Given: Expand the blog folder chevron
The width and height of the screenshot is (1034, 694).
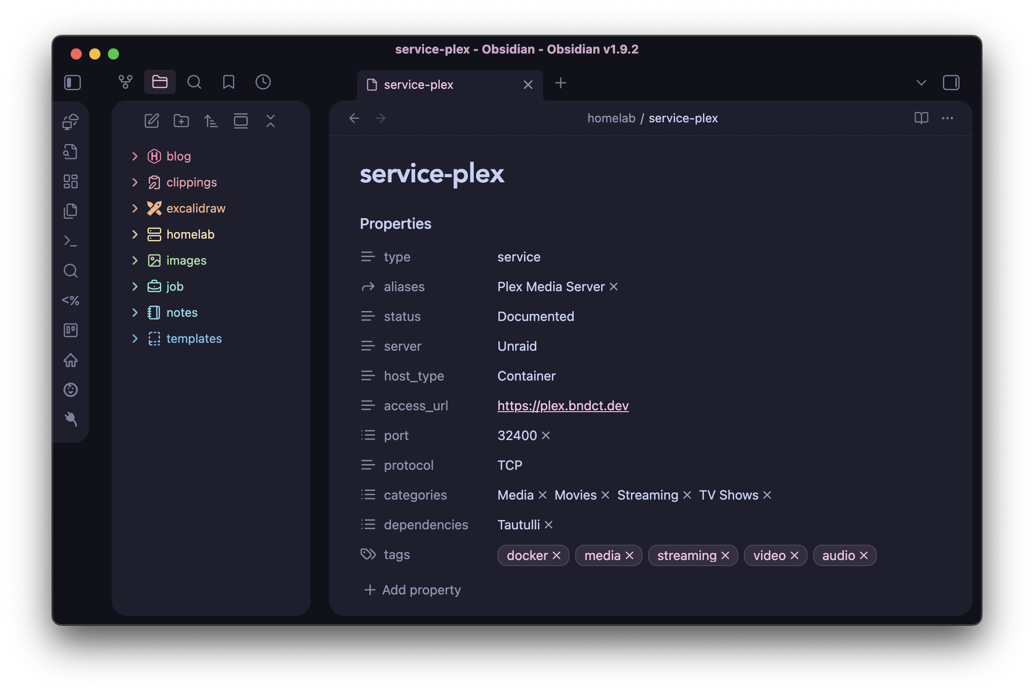Looking at the screenshot, I should point(135,156).
